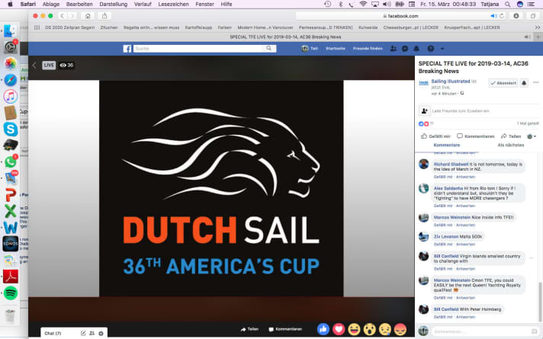The image size is (543, 339).
Task: Open the Verlauf menu
Action: pyautogui.click(x=143, y=4)
